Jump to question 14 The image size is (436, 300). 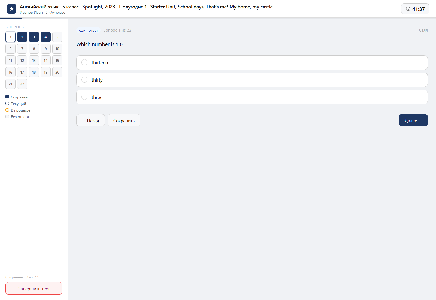[x=46, y=61]
